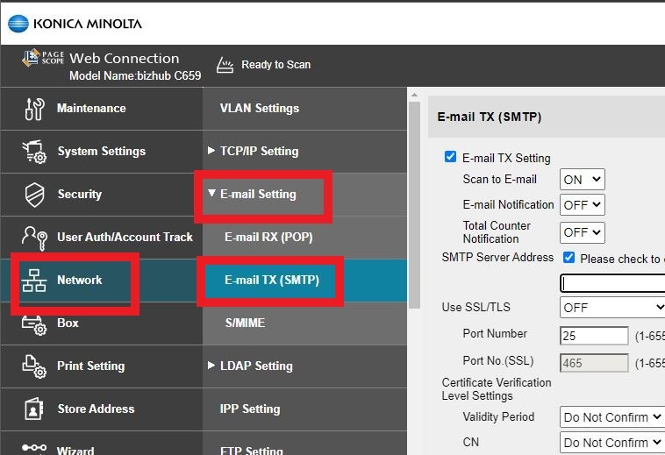Click the User Auth/Account Track icon
The height and width of the screenshot is (455, 665).
[x=33, y=238]
